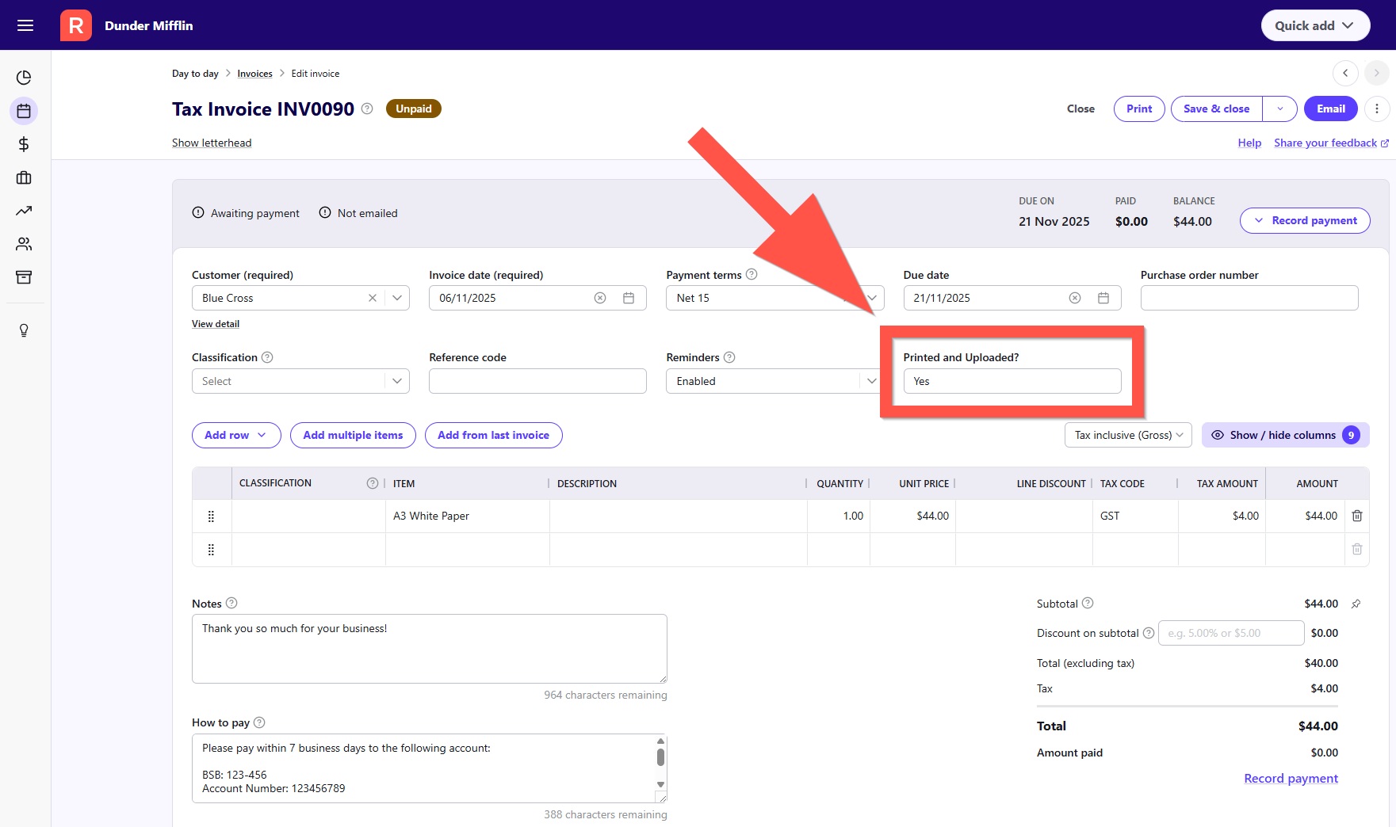Click the Payment terms help icon

point(752,274)
